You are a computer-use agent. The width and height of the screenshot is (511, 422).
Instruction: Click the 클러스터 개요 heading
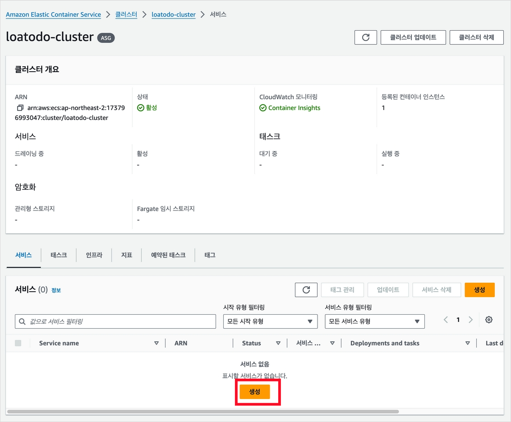[37, 69]
